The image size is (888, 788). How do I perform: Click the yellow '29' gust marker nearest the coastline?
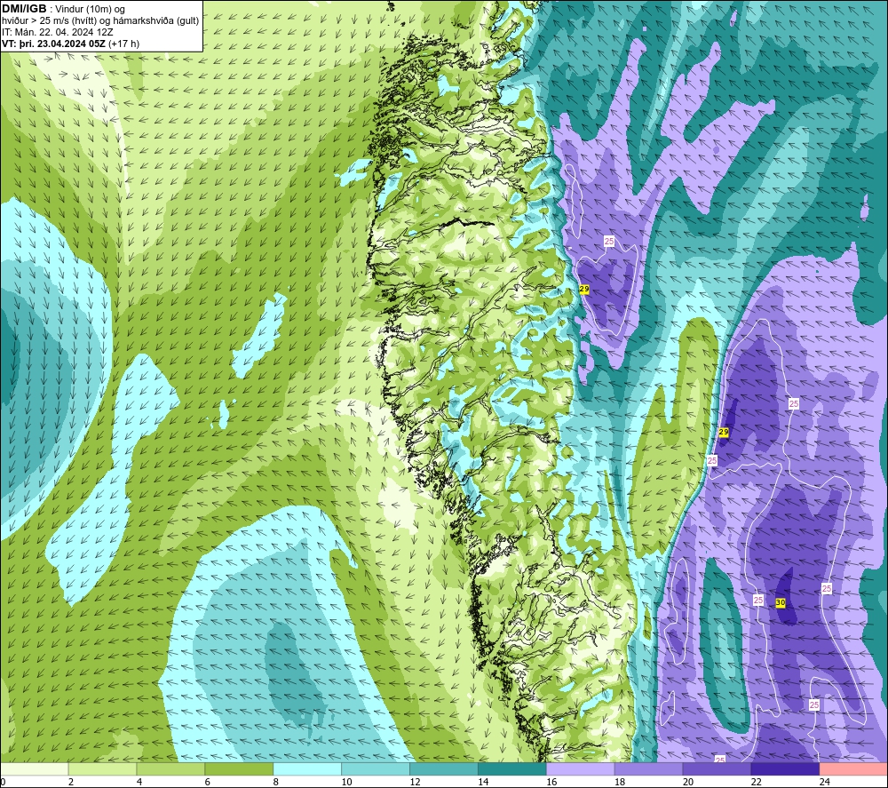coord(584,289)
